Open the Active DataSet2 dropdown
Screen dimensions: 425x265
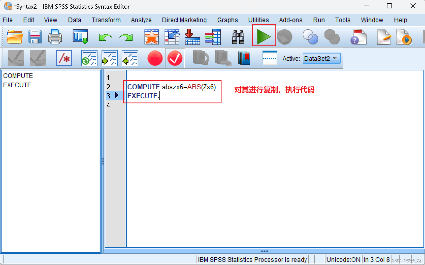click(x=321, y=58)
